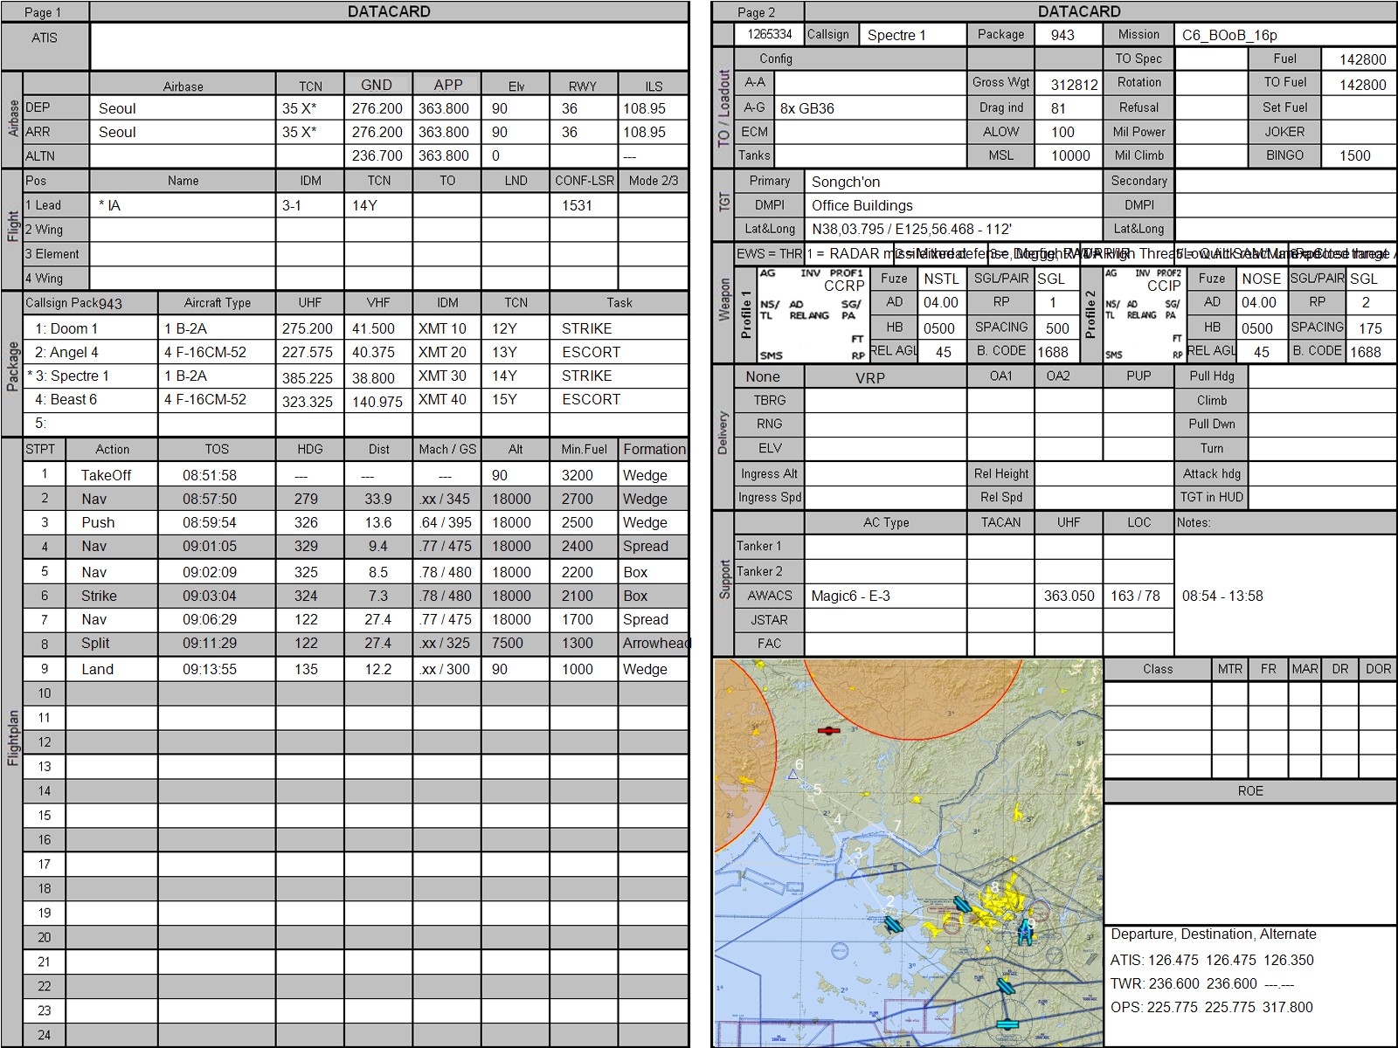Viewport: 1398px width, 1048px height.
Task: Click the waypoint 3 marker on the map
Action: (858, 853)
